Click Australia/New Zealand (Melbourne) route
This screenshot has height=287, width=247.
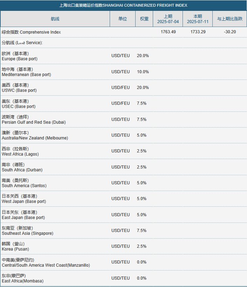[x=35, y=135]
